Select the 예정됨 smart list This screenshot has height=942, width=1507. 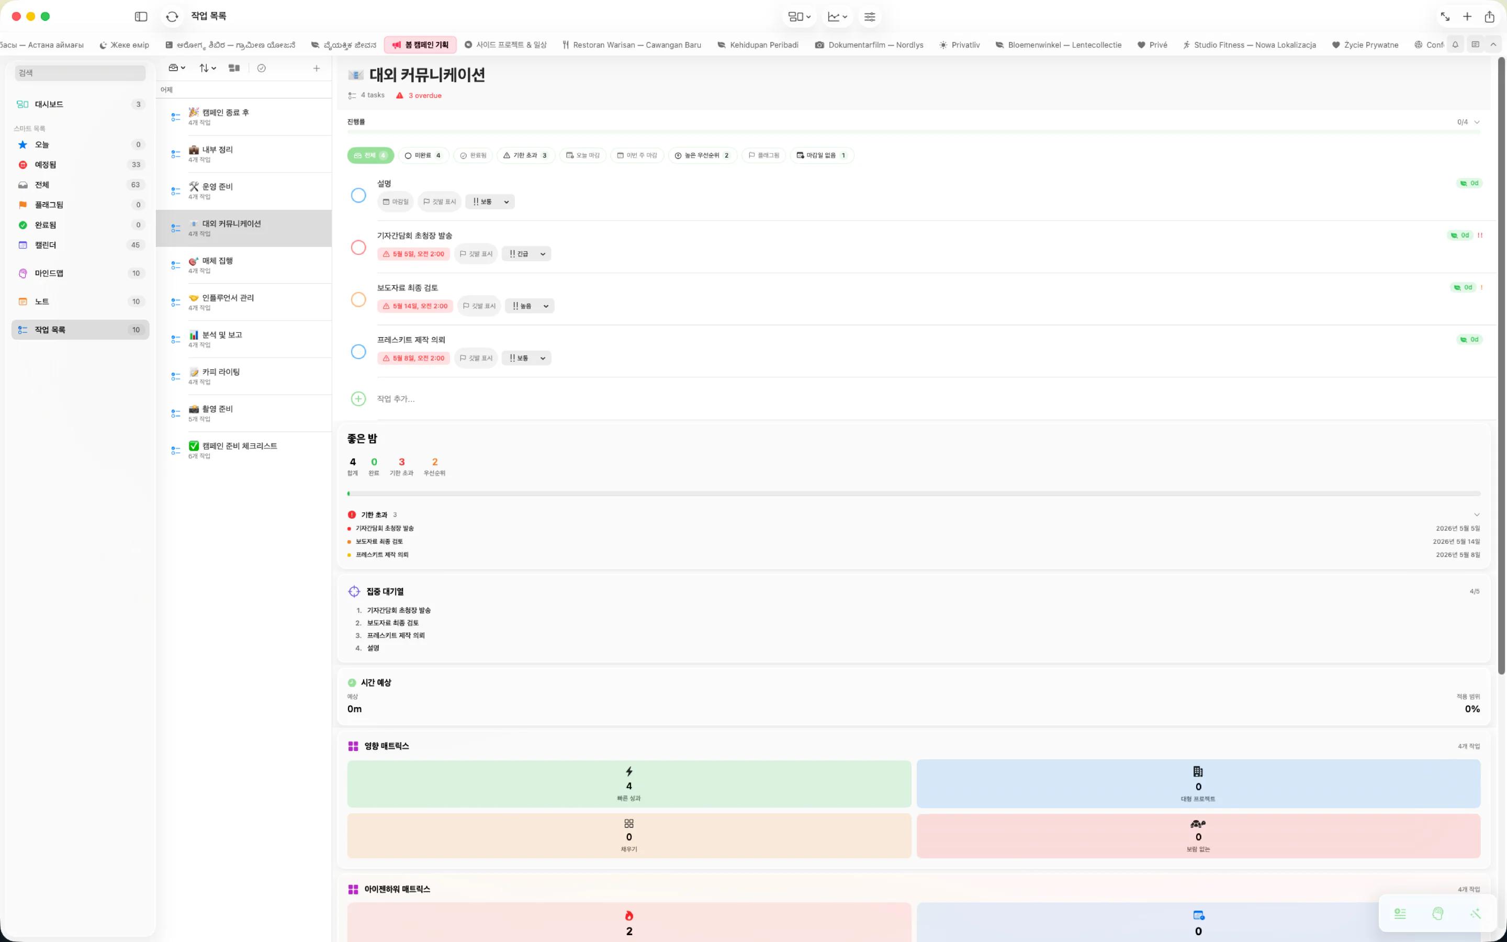click(x=81, y=164)
